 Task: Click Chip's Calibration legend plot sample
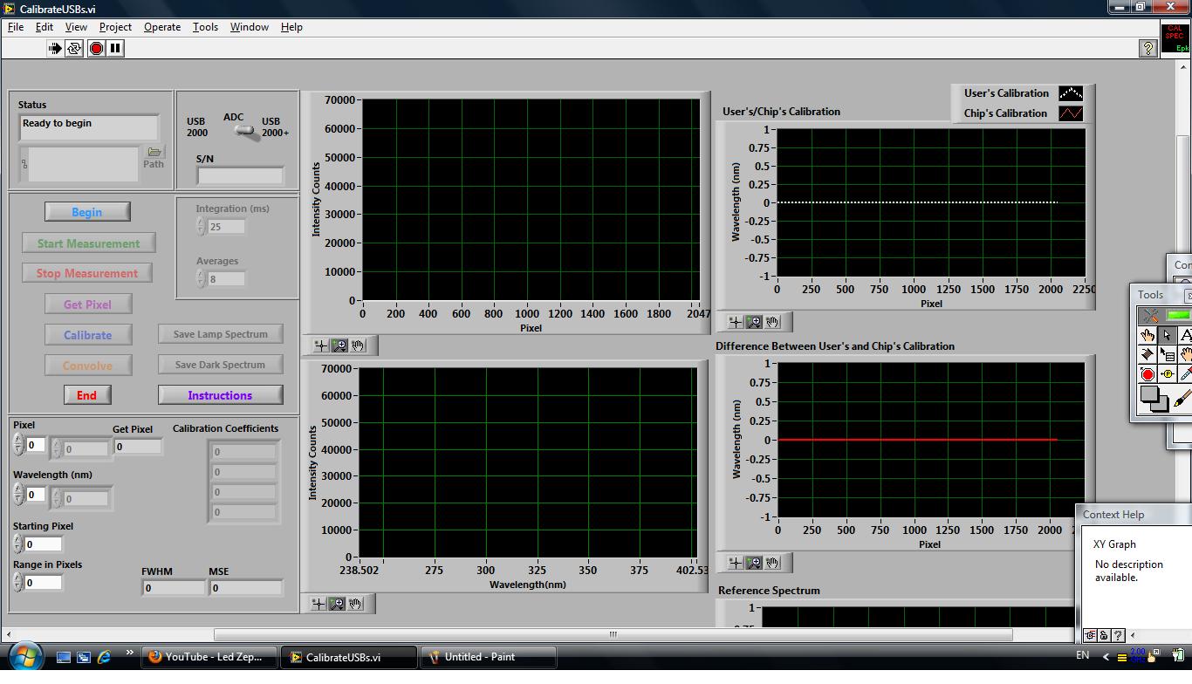click(x=1070, y=113)
